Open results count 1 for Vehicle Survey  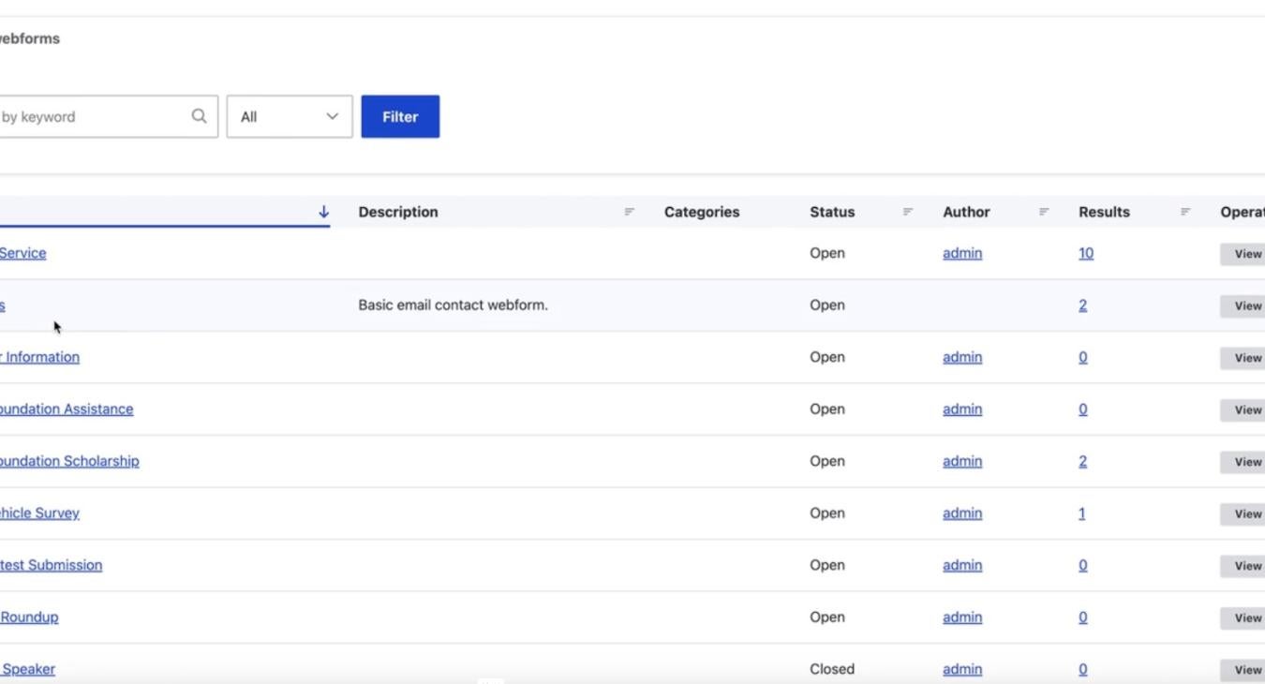point(1081,513)
